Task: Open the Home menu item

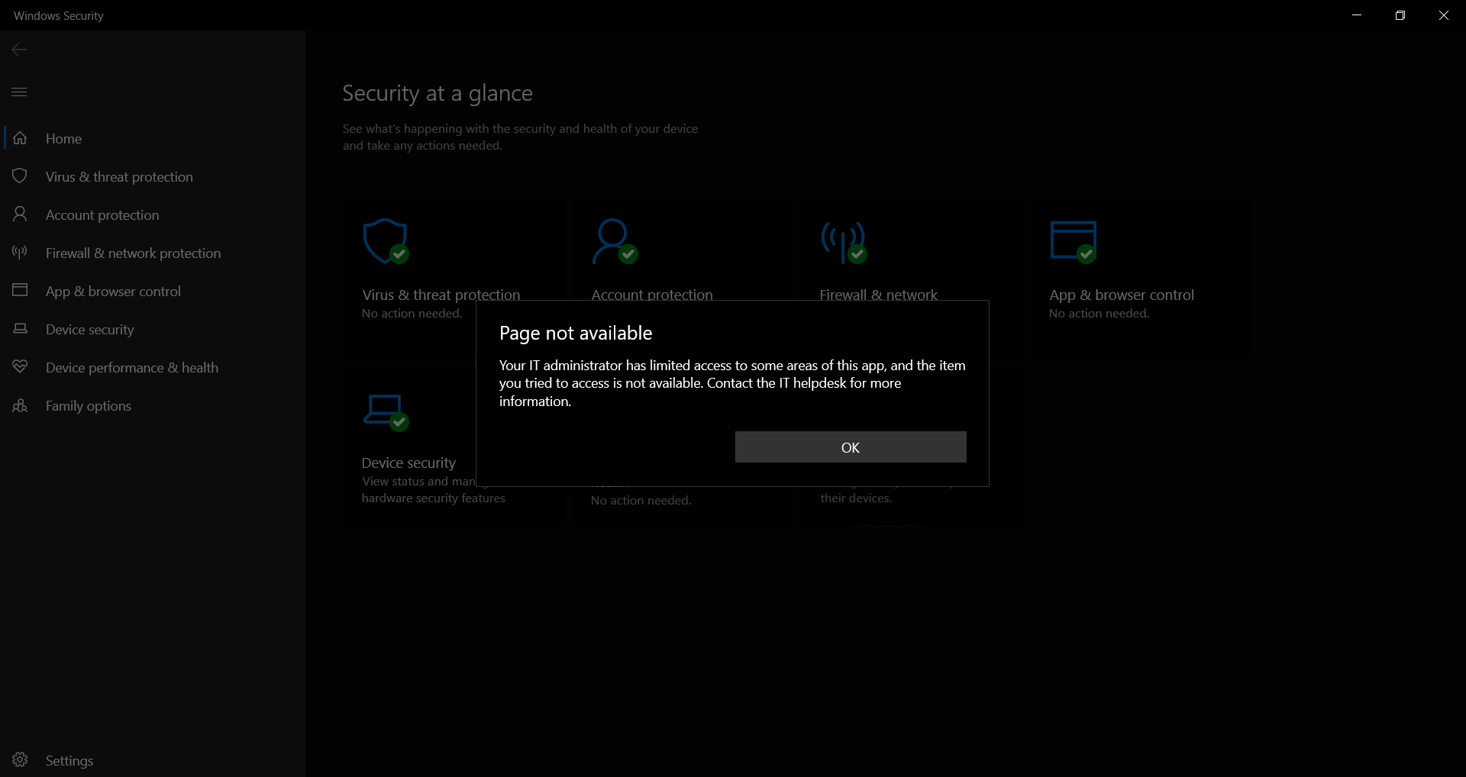Action: [153, 138]
